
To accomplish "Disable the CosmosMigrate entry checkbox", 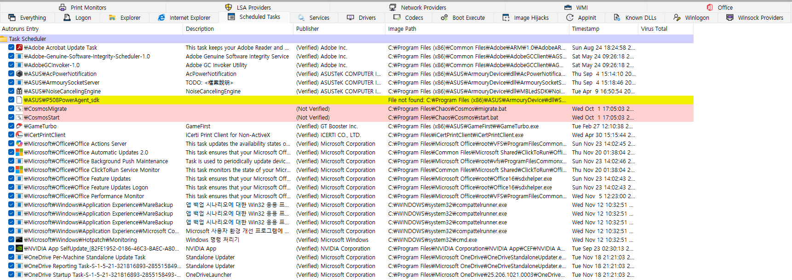I will coord(11,109).
